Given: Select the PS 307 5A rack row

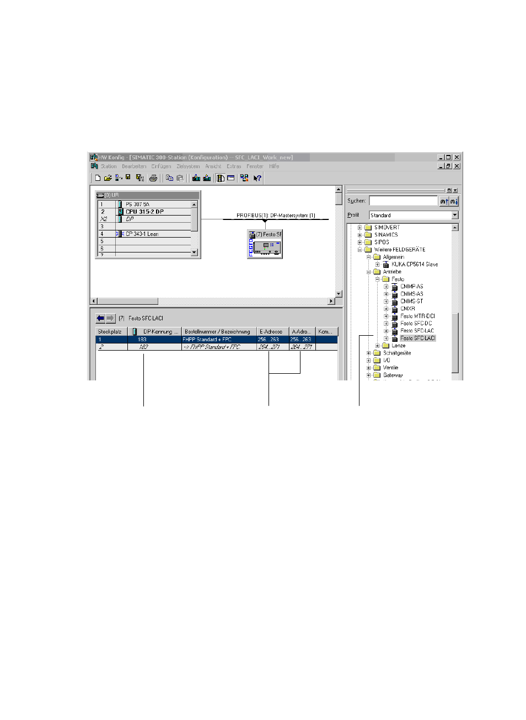Looking at the screenshot, I should 144,205.
